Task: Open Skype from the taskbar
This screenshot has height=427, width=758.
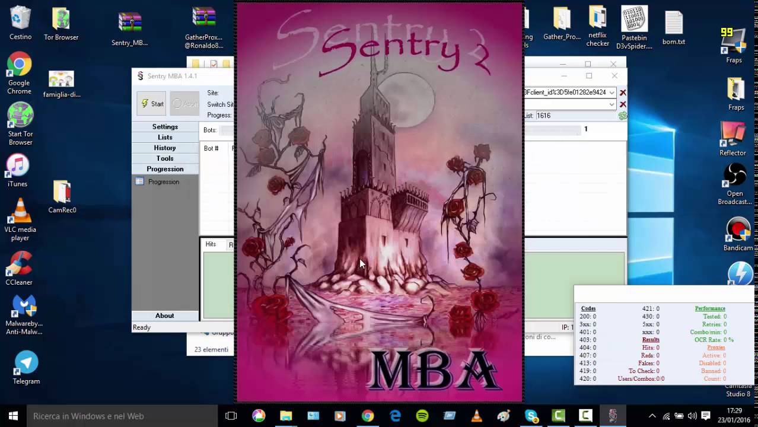Action: pyautogui.click(x=531, y=416)
